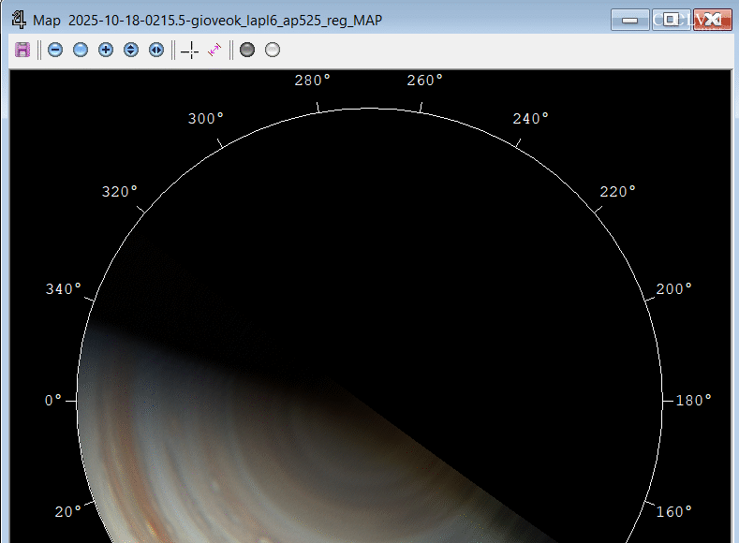
Task: Click the 0° longitude label
Action: (53, 400)
